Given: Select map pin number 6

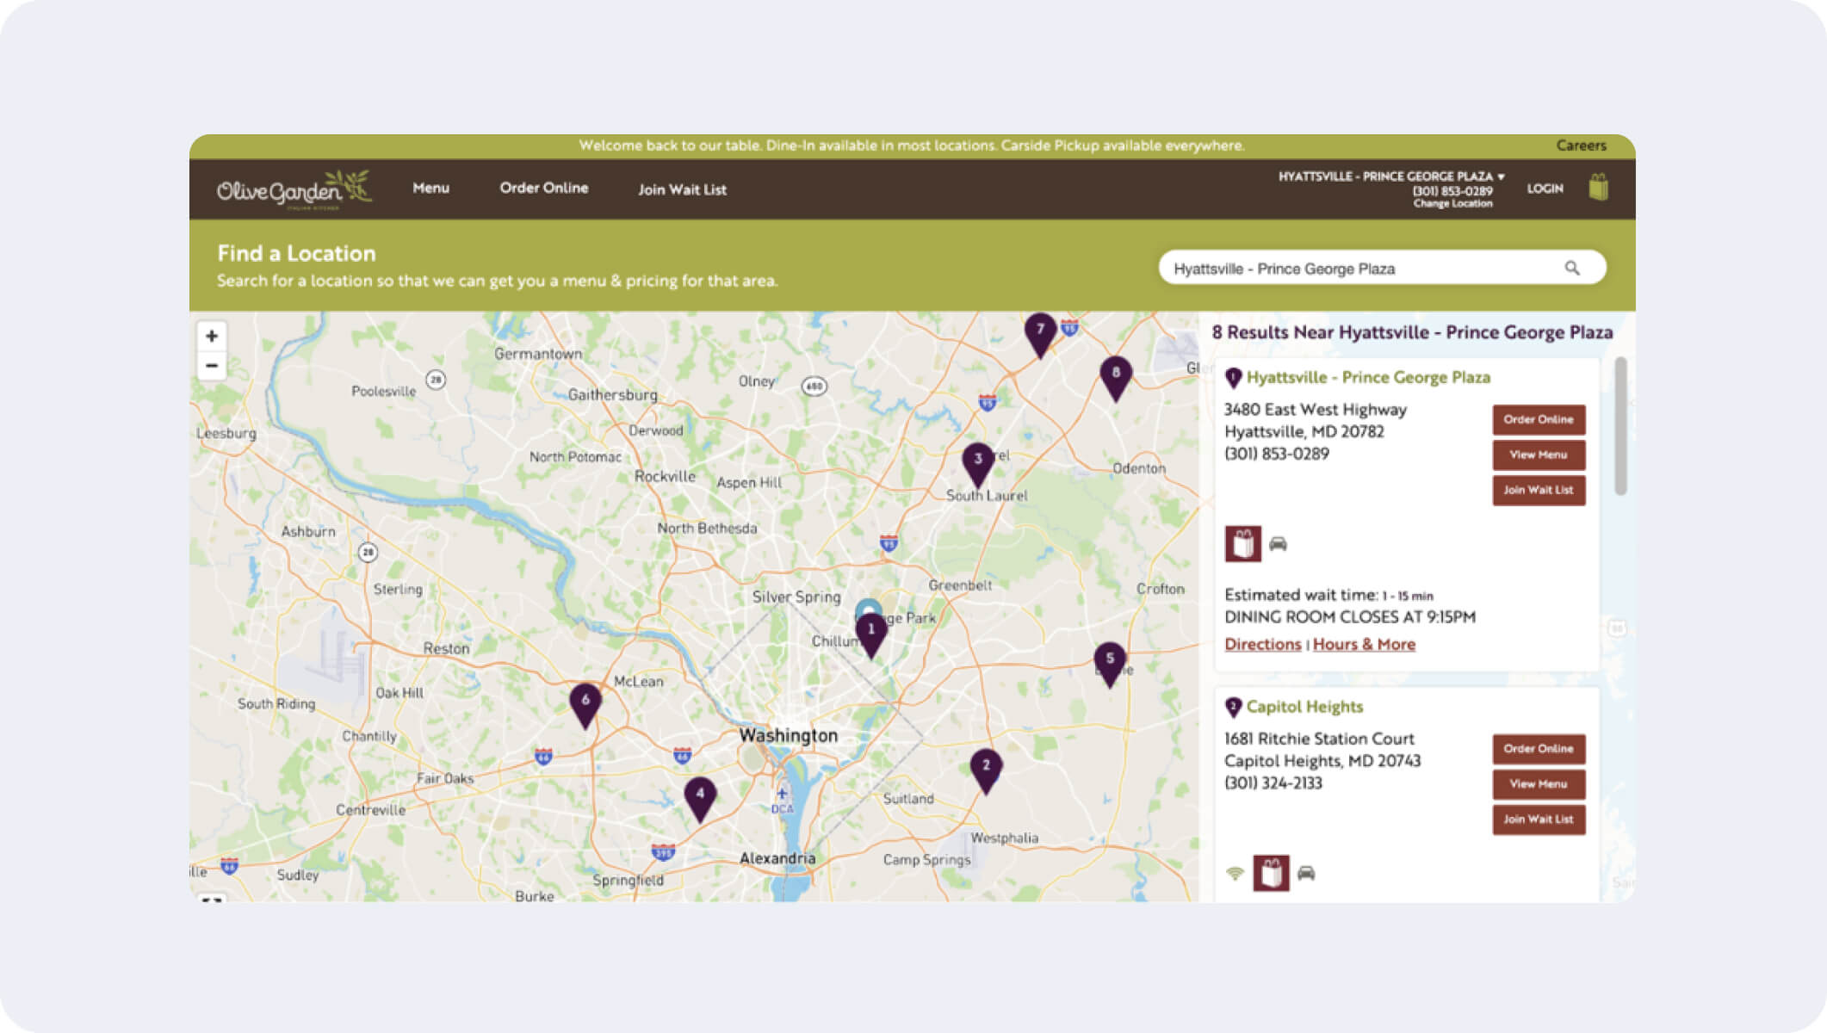Looking at the screenshot, I should click(x=585, y=702).
